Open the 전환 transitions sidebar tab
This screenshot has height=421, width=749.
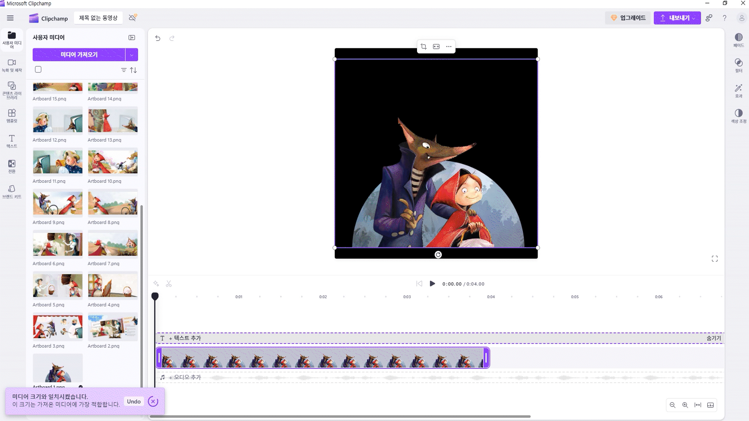click(12, 166)
